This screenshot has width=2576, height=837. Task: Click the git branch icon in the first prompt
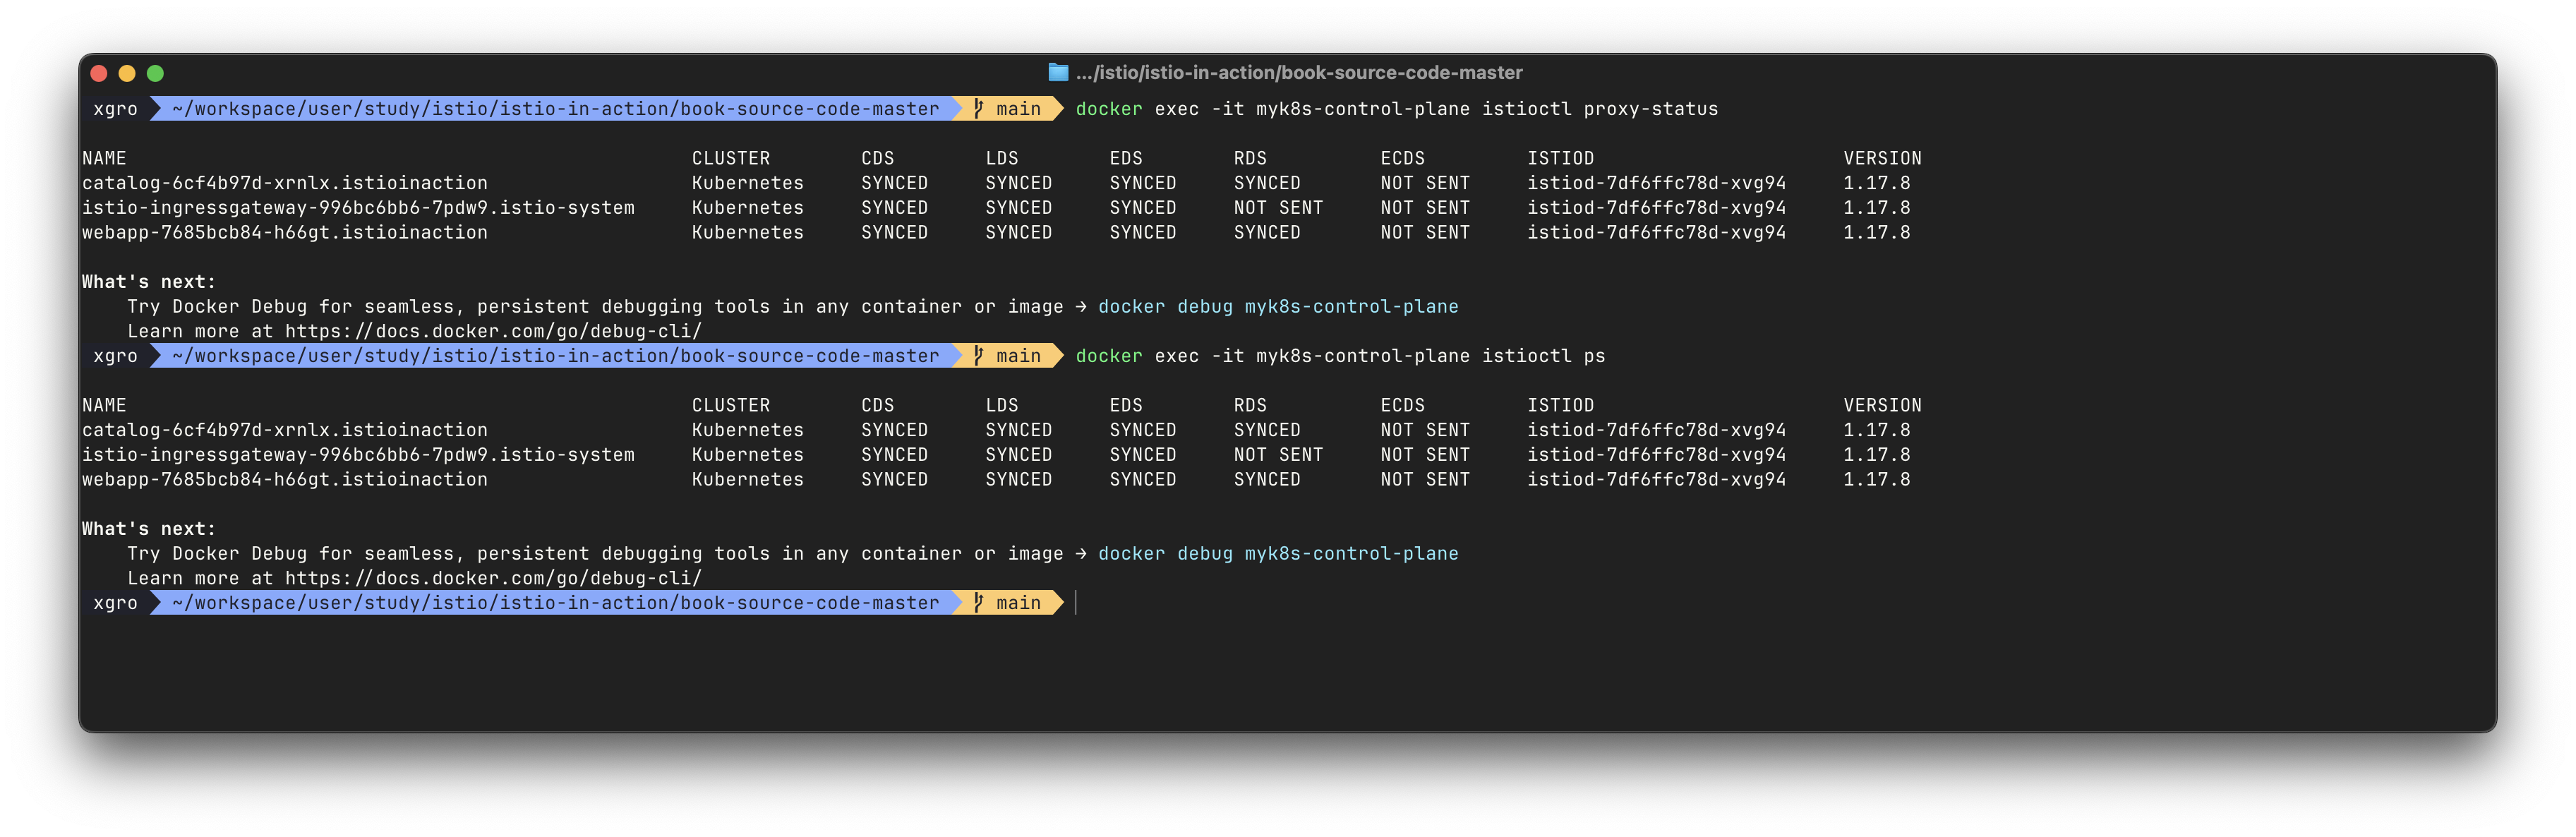979,108
